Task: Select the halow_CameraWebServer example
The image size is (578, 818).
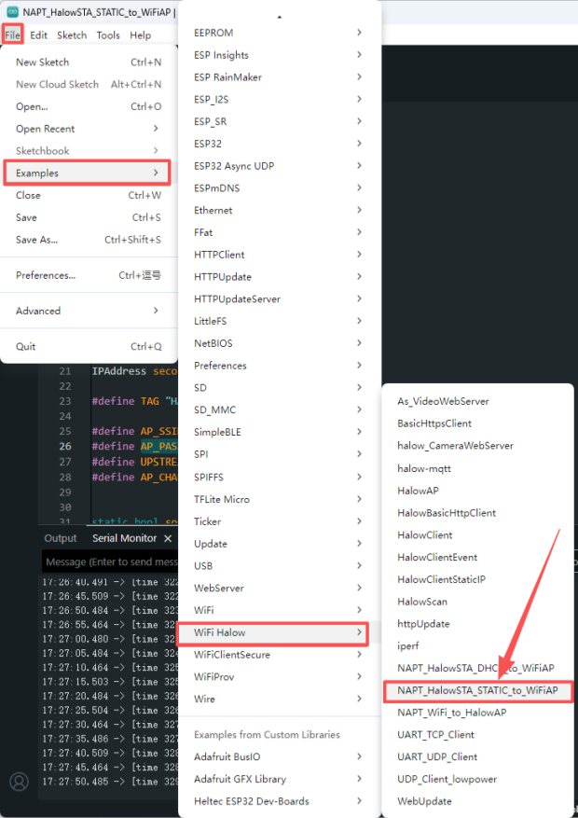Action: pos(477,446)
